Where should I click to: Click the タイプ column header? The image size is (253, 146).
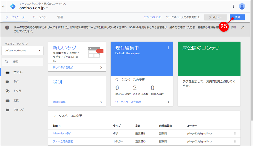tap(117, 126)
